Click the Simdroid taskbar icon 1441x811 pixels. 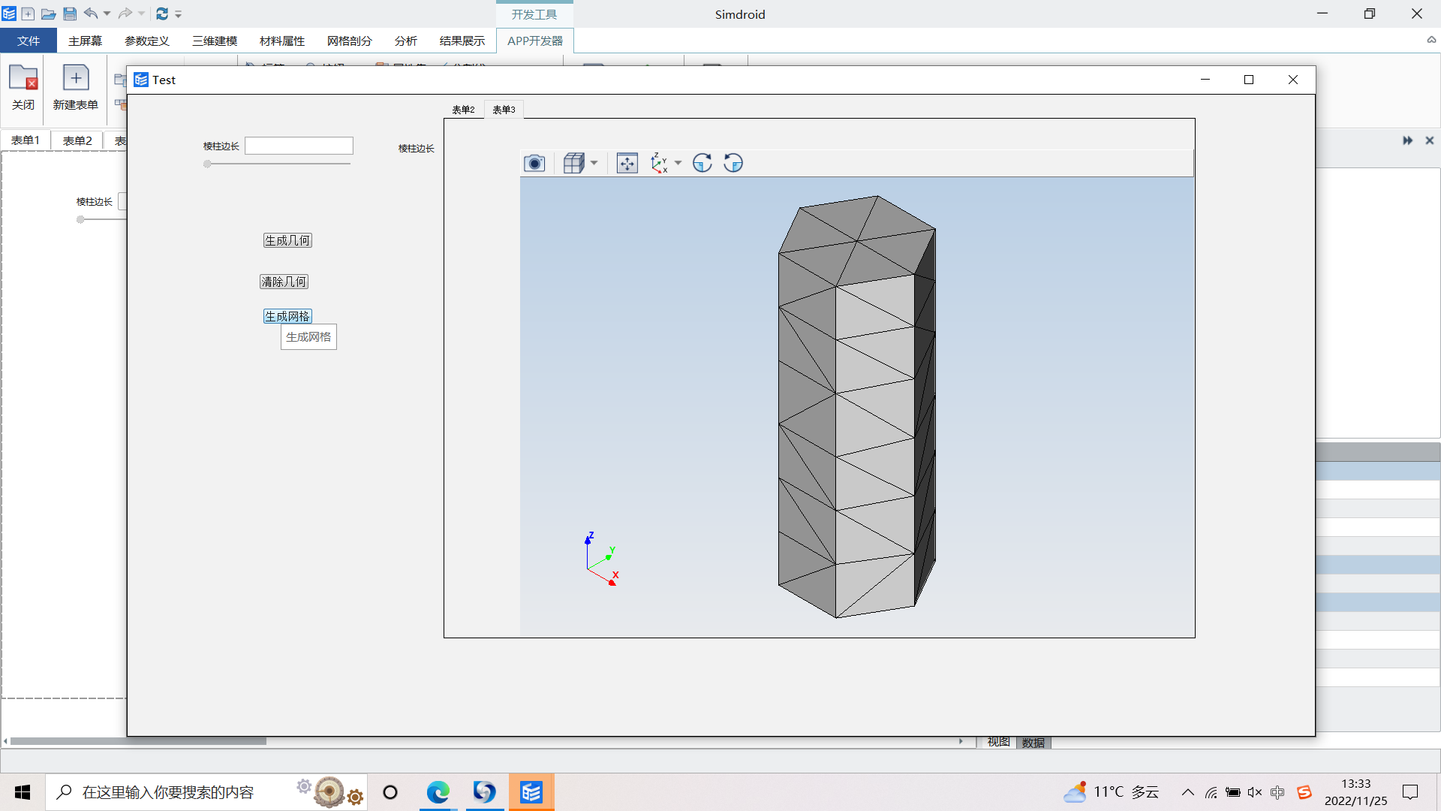click(531, 792)
